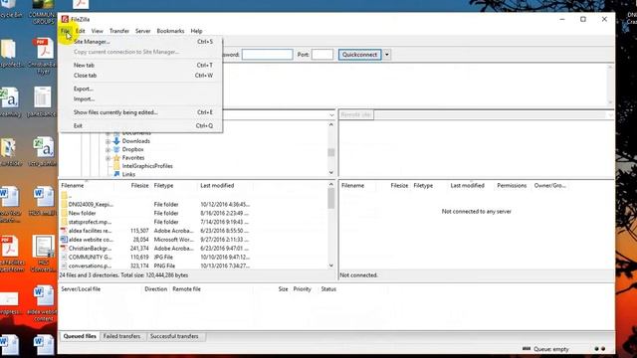Screen dimensions: 637x358
Task: Click local file list scrollbar down arrow
Action: [331, 266]
